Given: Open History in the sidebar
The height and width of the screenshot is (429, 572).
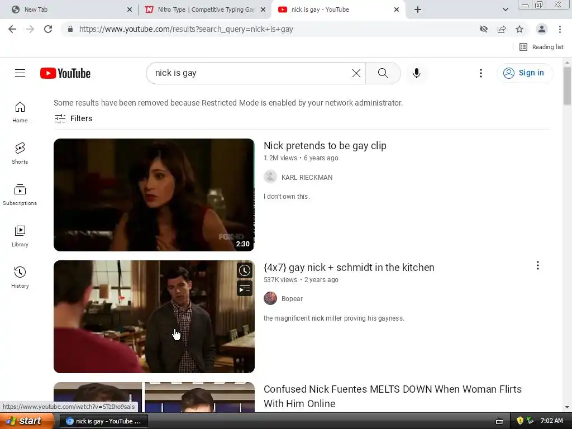Looking at the screenshot, I should (20, 277).
